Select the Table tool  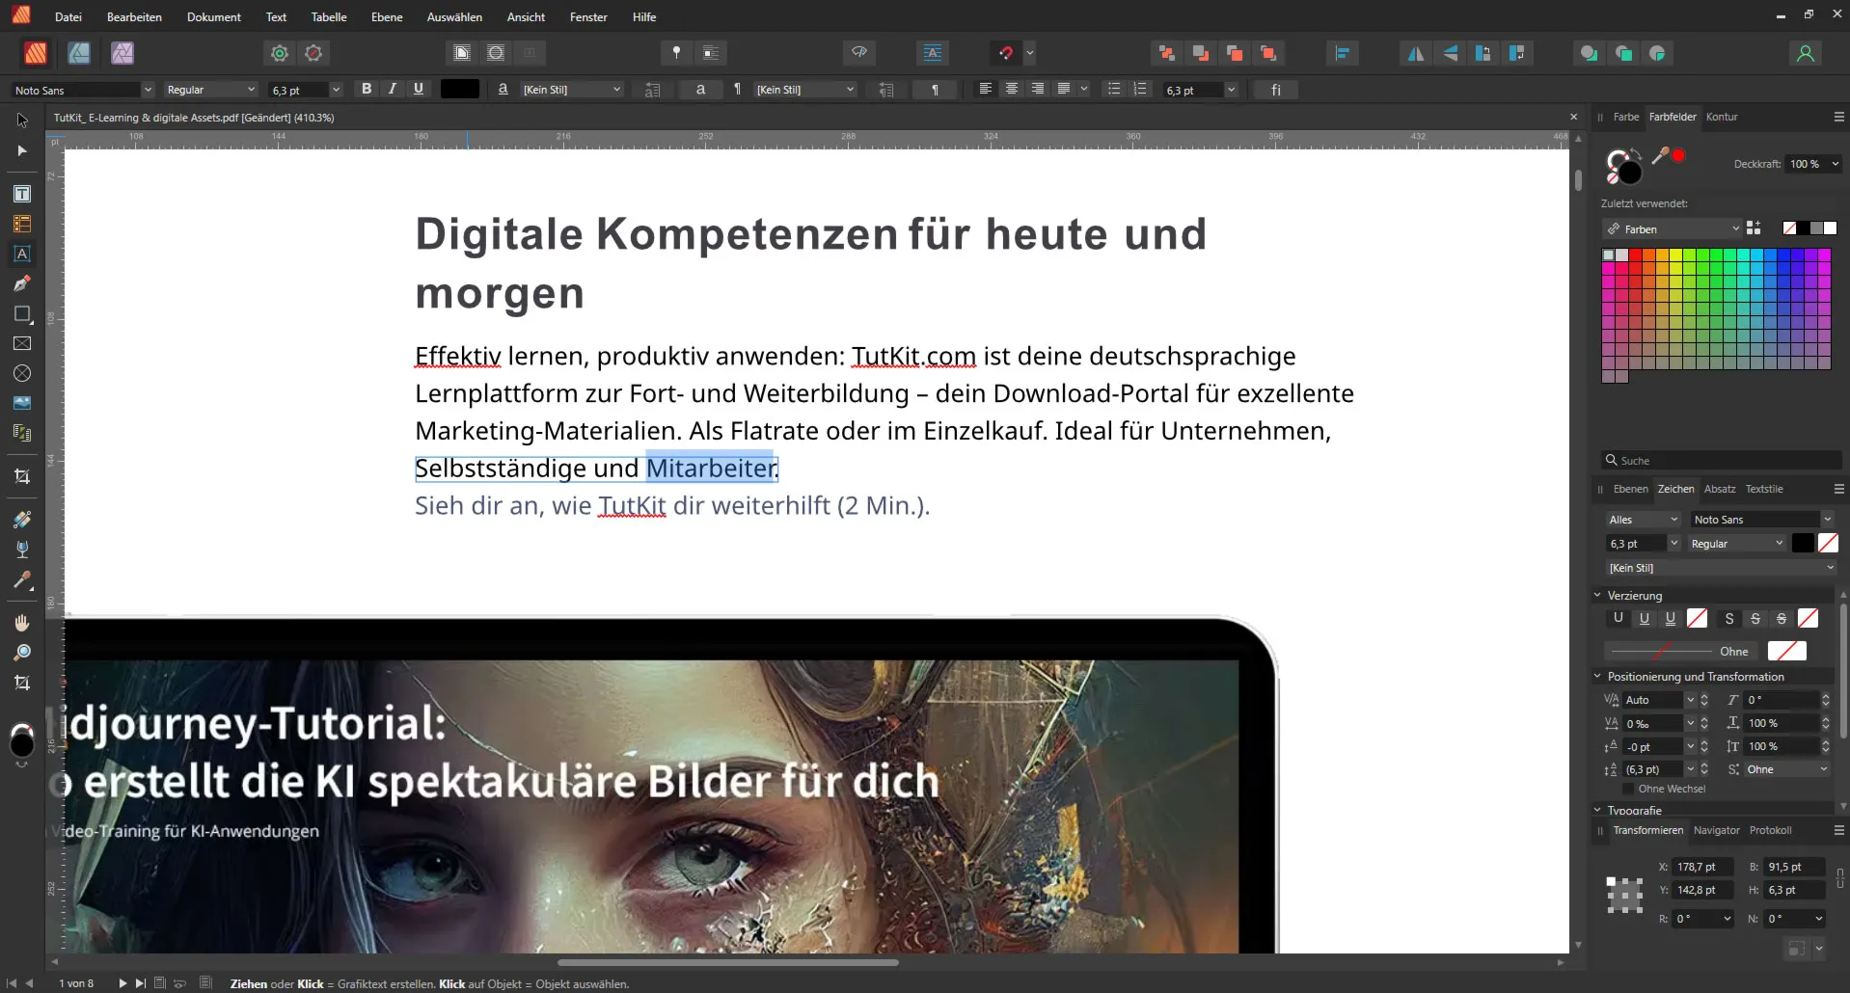22,224
